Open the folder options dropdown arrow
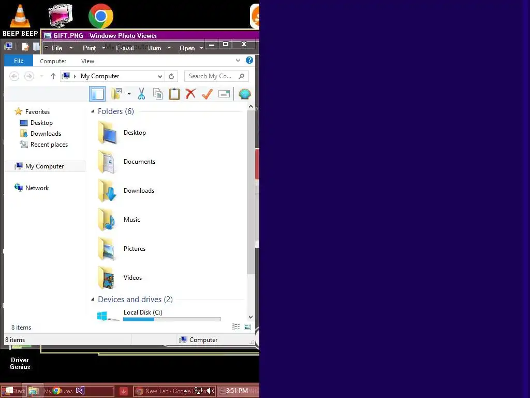 [129, 94]
